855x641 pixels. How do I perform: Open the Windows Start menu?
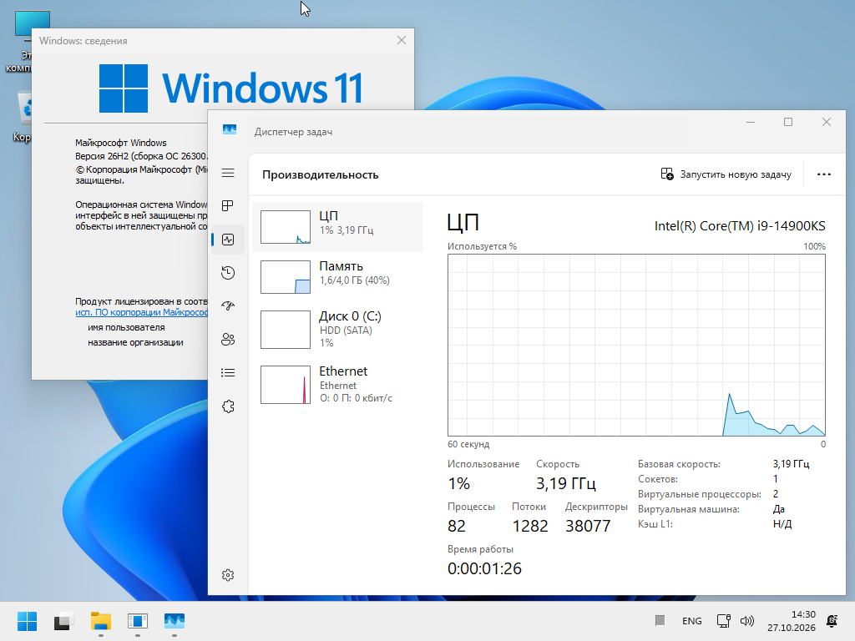pos(27,621)
